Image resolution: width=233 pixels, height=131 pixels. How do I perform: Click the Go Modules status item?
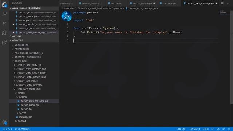(x=22, y=129)
